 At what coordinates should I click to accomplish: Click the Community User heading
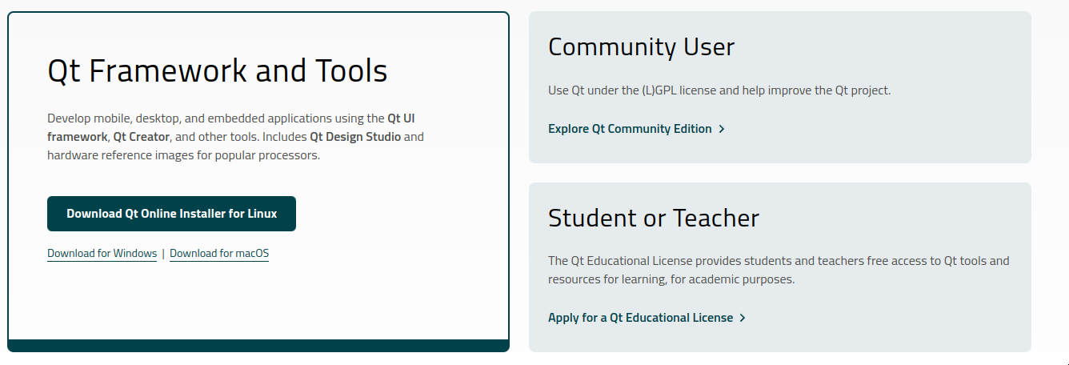[x=641, y=47]
